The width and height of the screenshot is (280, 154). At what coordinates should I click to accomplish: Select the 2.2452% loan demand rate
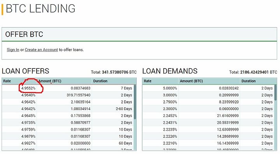tap(170, 116)
